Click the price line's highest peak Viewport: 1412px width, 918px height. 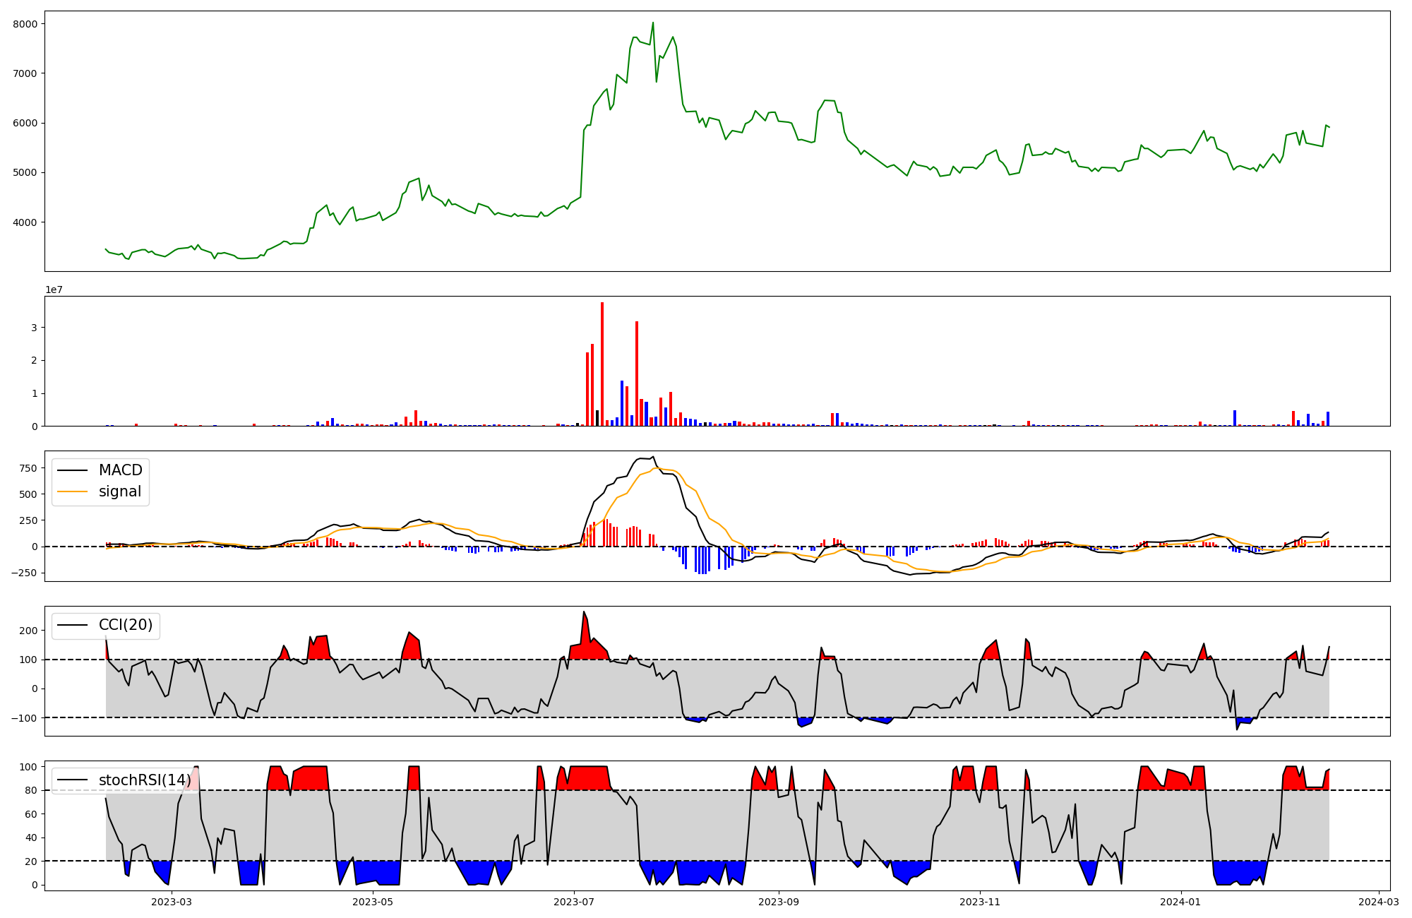(x=652, y=23)
